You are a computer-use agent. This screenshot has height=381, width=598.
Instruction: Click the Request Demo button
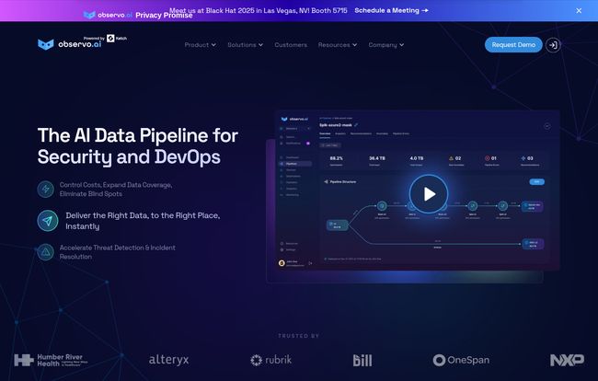point(513,44)
